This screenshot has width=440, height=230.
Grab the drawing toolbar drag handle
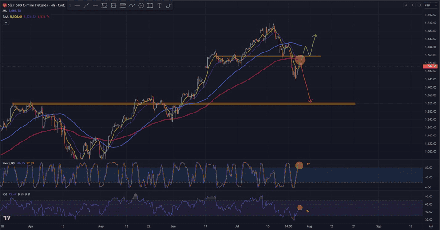[x=70, y=5]
